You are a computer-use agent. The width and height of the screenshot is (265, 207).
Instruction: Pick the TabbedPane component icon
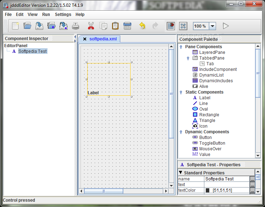tap(195, 58)
